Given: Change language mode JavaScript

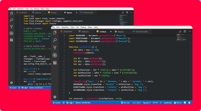Looking at the screenshot, I should pos(168,103).
